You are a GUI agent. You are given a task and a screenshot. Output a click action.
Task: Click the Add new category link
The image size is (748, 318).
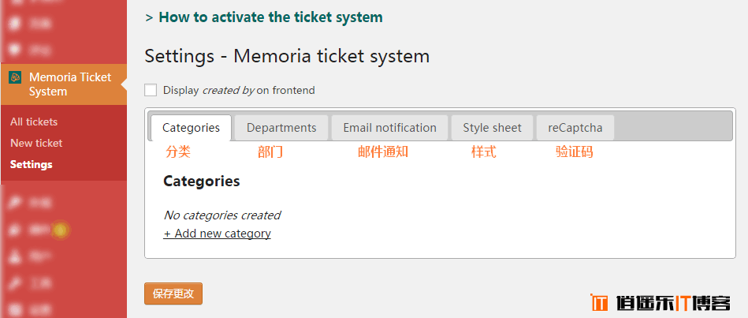coord(217,234)
